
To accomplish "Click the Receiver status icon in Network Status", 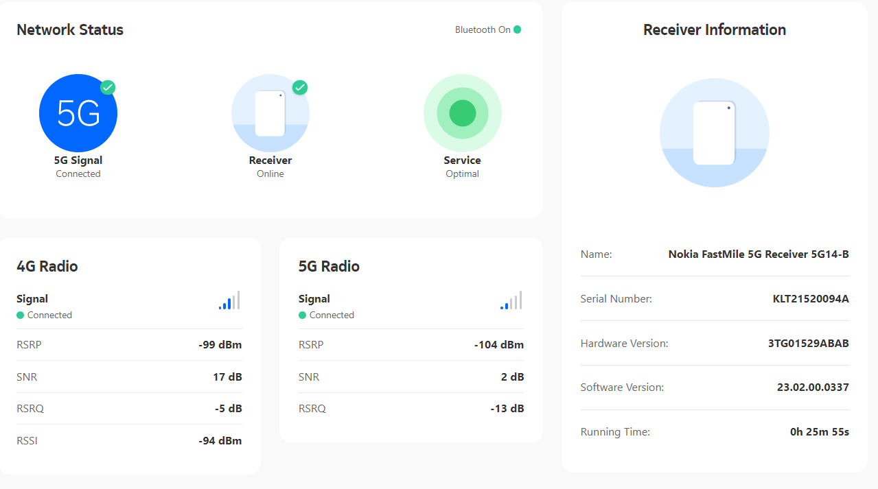I will (270, 113).
